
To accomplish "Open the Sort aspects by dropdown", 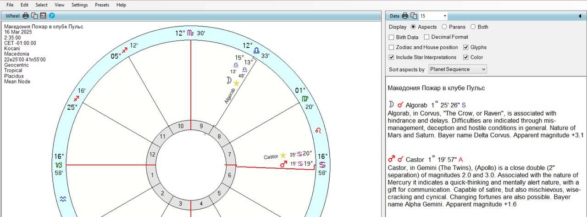I will tap(458, 69).
